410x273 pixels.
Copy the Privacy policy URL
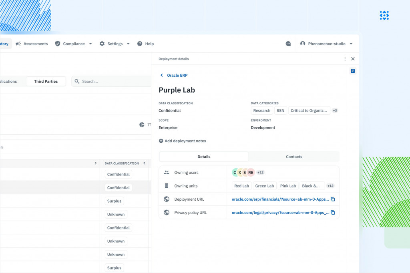tap(333, 212)
